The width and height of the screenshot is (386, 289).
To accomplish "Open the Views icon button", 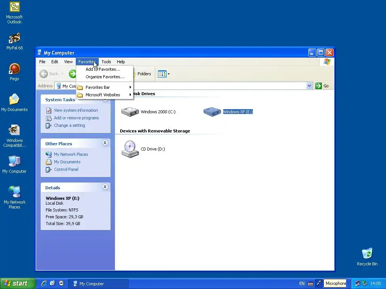I will (x=162, y=74).
